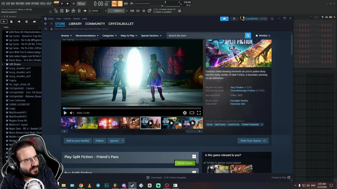Expand the Special Sections dropdown

pyautogui.click(x=151, y=36)
